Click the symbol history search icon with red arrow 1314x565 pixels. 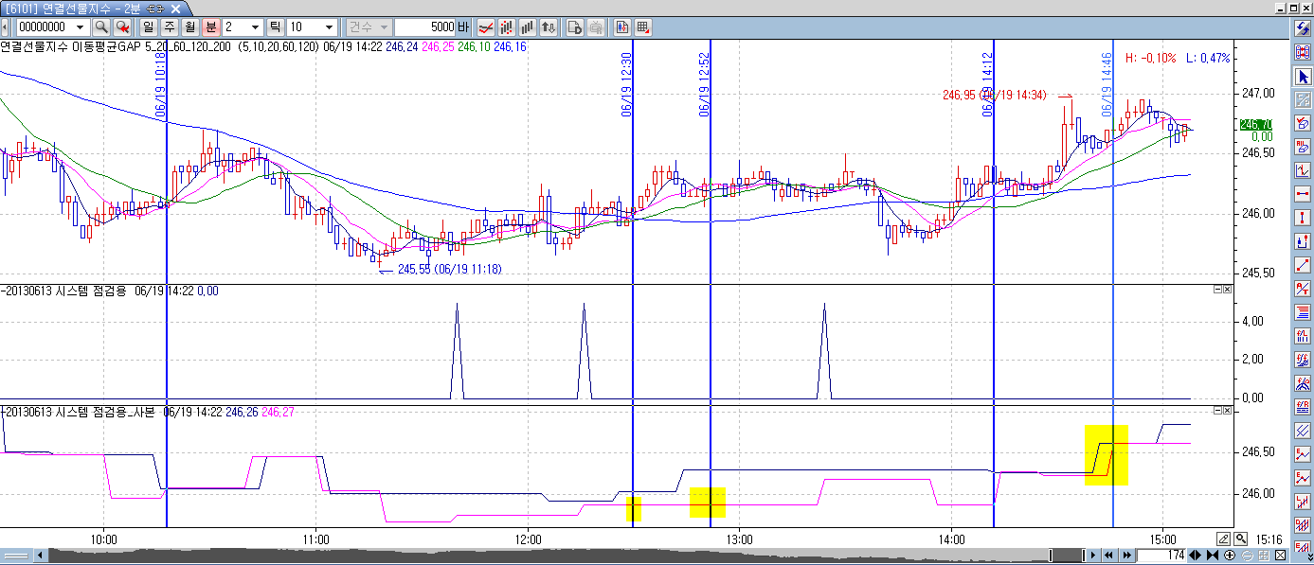point(121,27)
